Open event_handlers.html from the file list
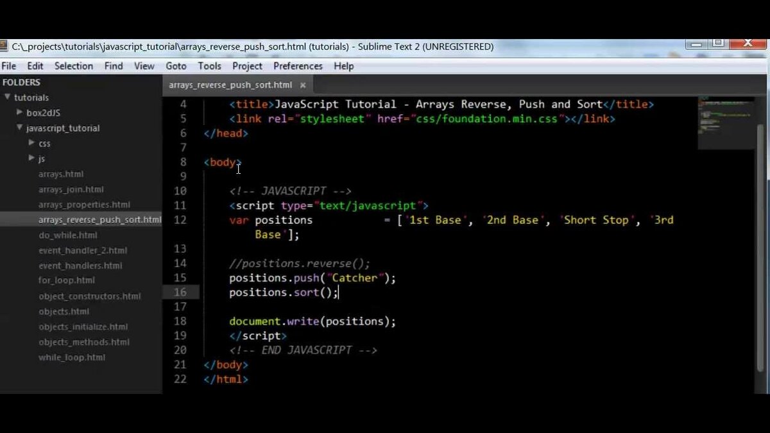This screenshot has height=433, width=770. (80, 266)
